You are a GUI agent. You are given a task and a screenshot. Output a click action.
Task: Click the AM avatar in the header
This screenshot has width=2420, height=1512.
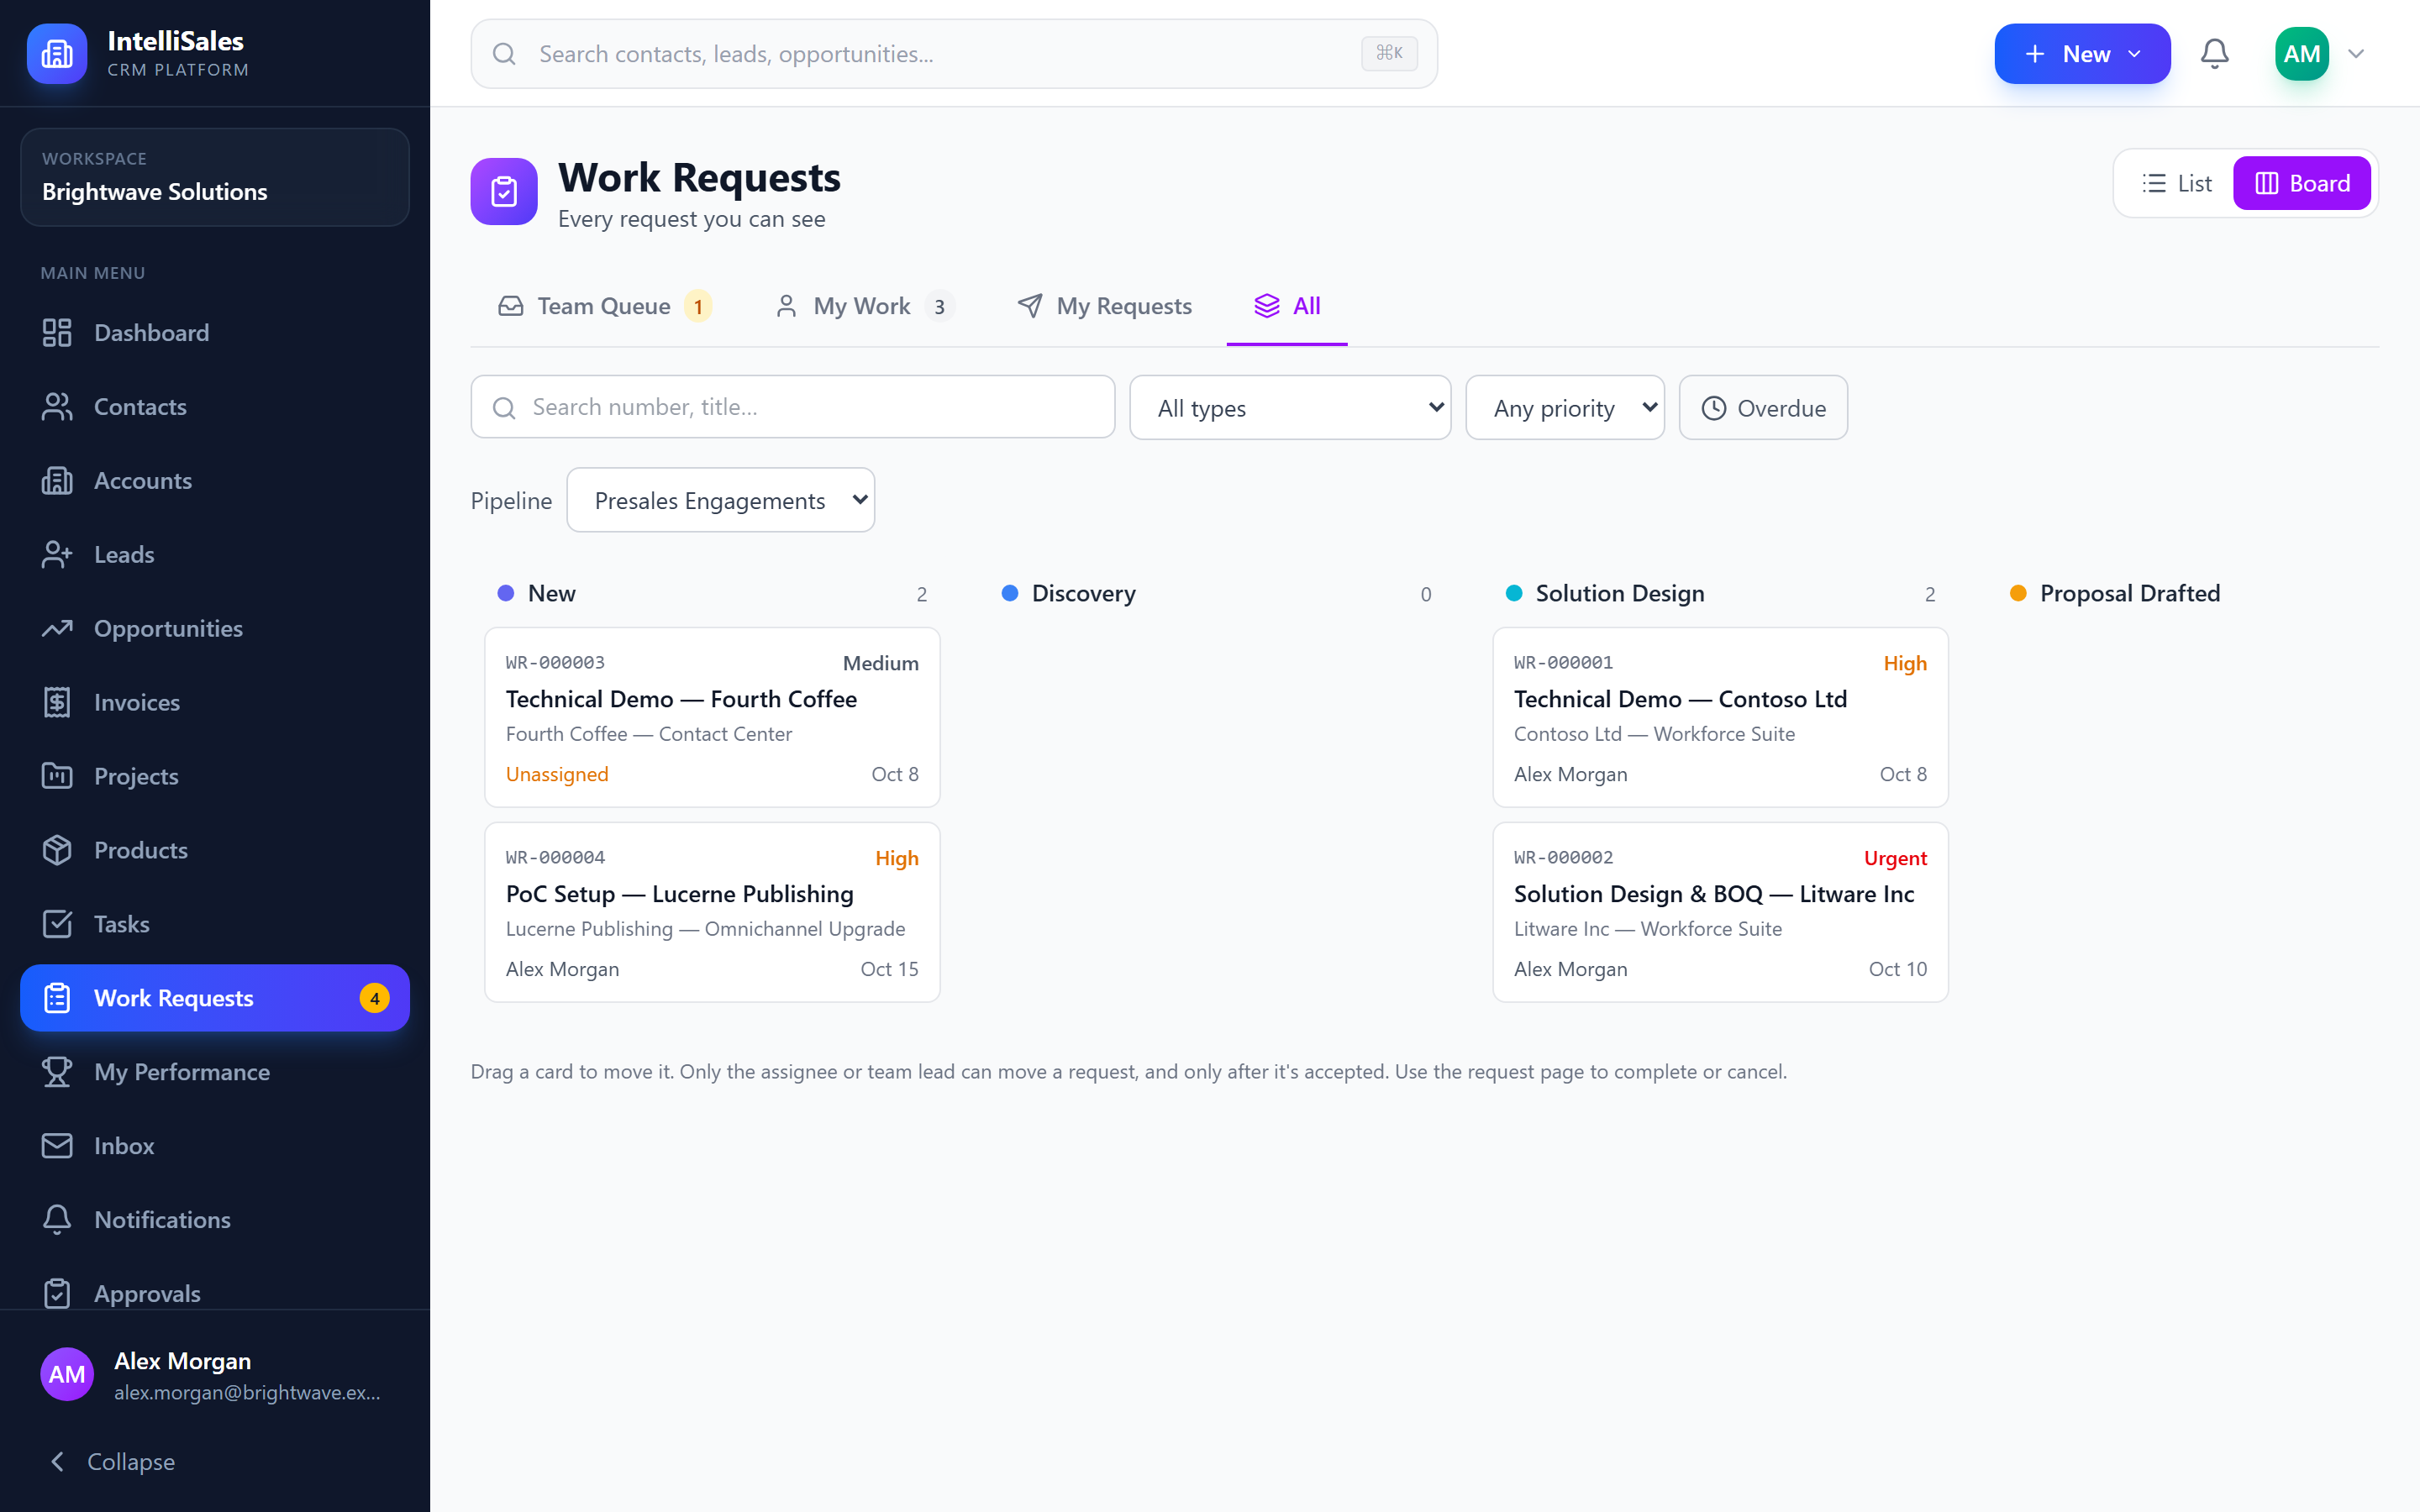click(2302, 54)
